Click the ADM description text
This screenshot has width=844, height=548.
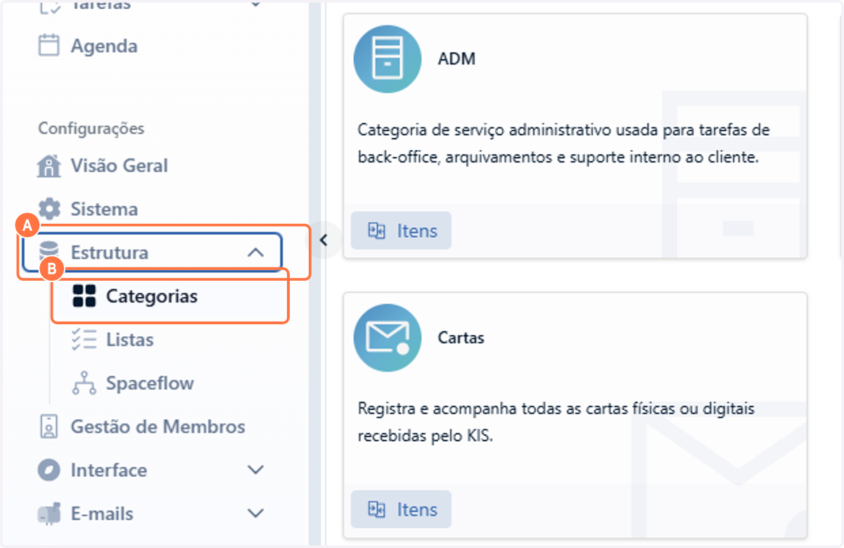(x=563, y=144)
